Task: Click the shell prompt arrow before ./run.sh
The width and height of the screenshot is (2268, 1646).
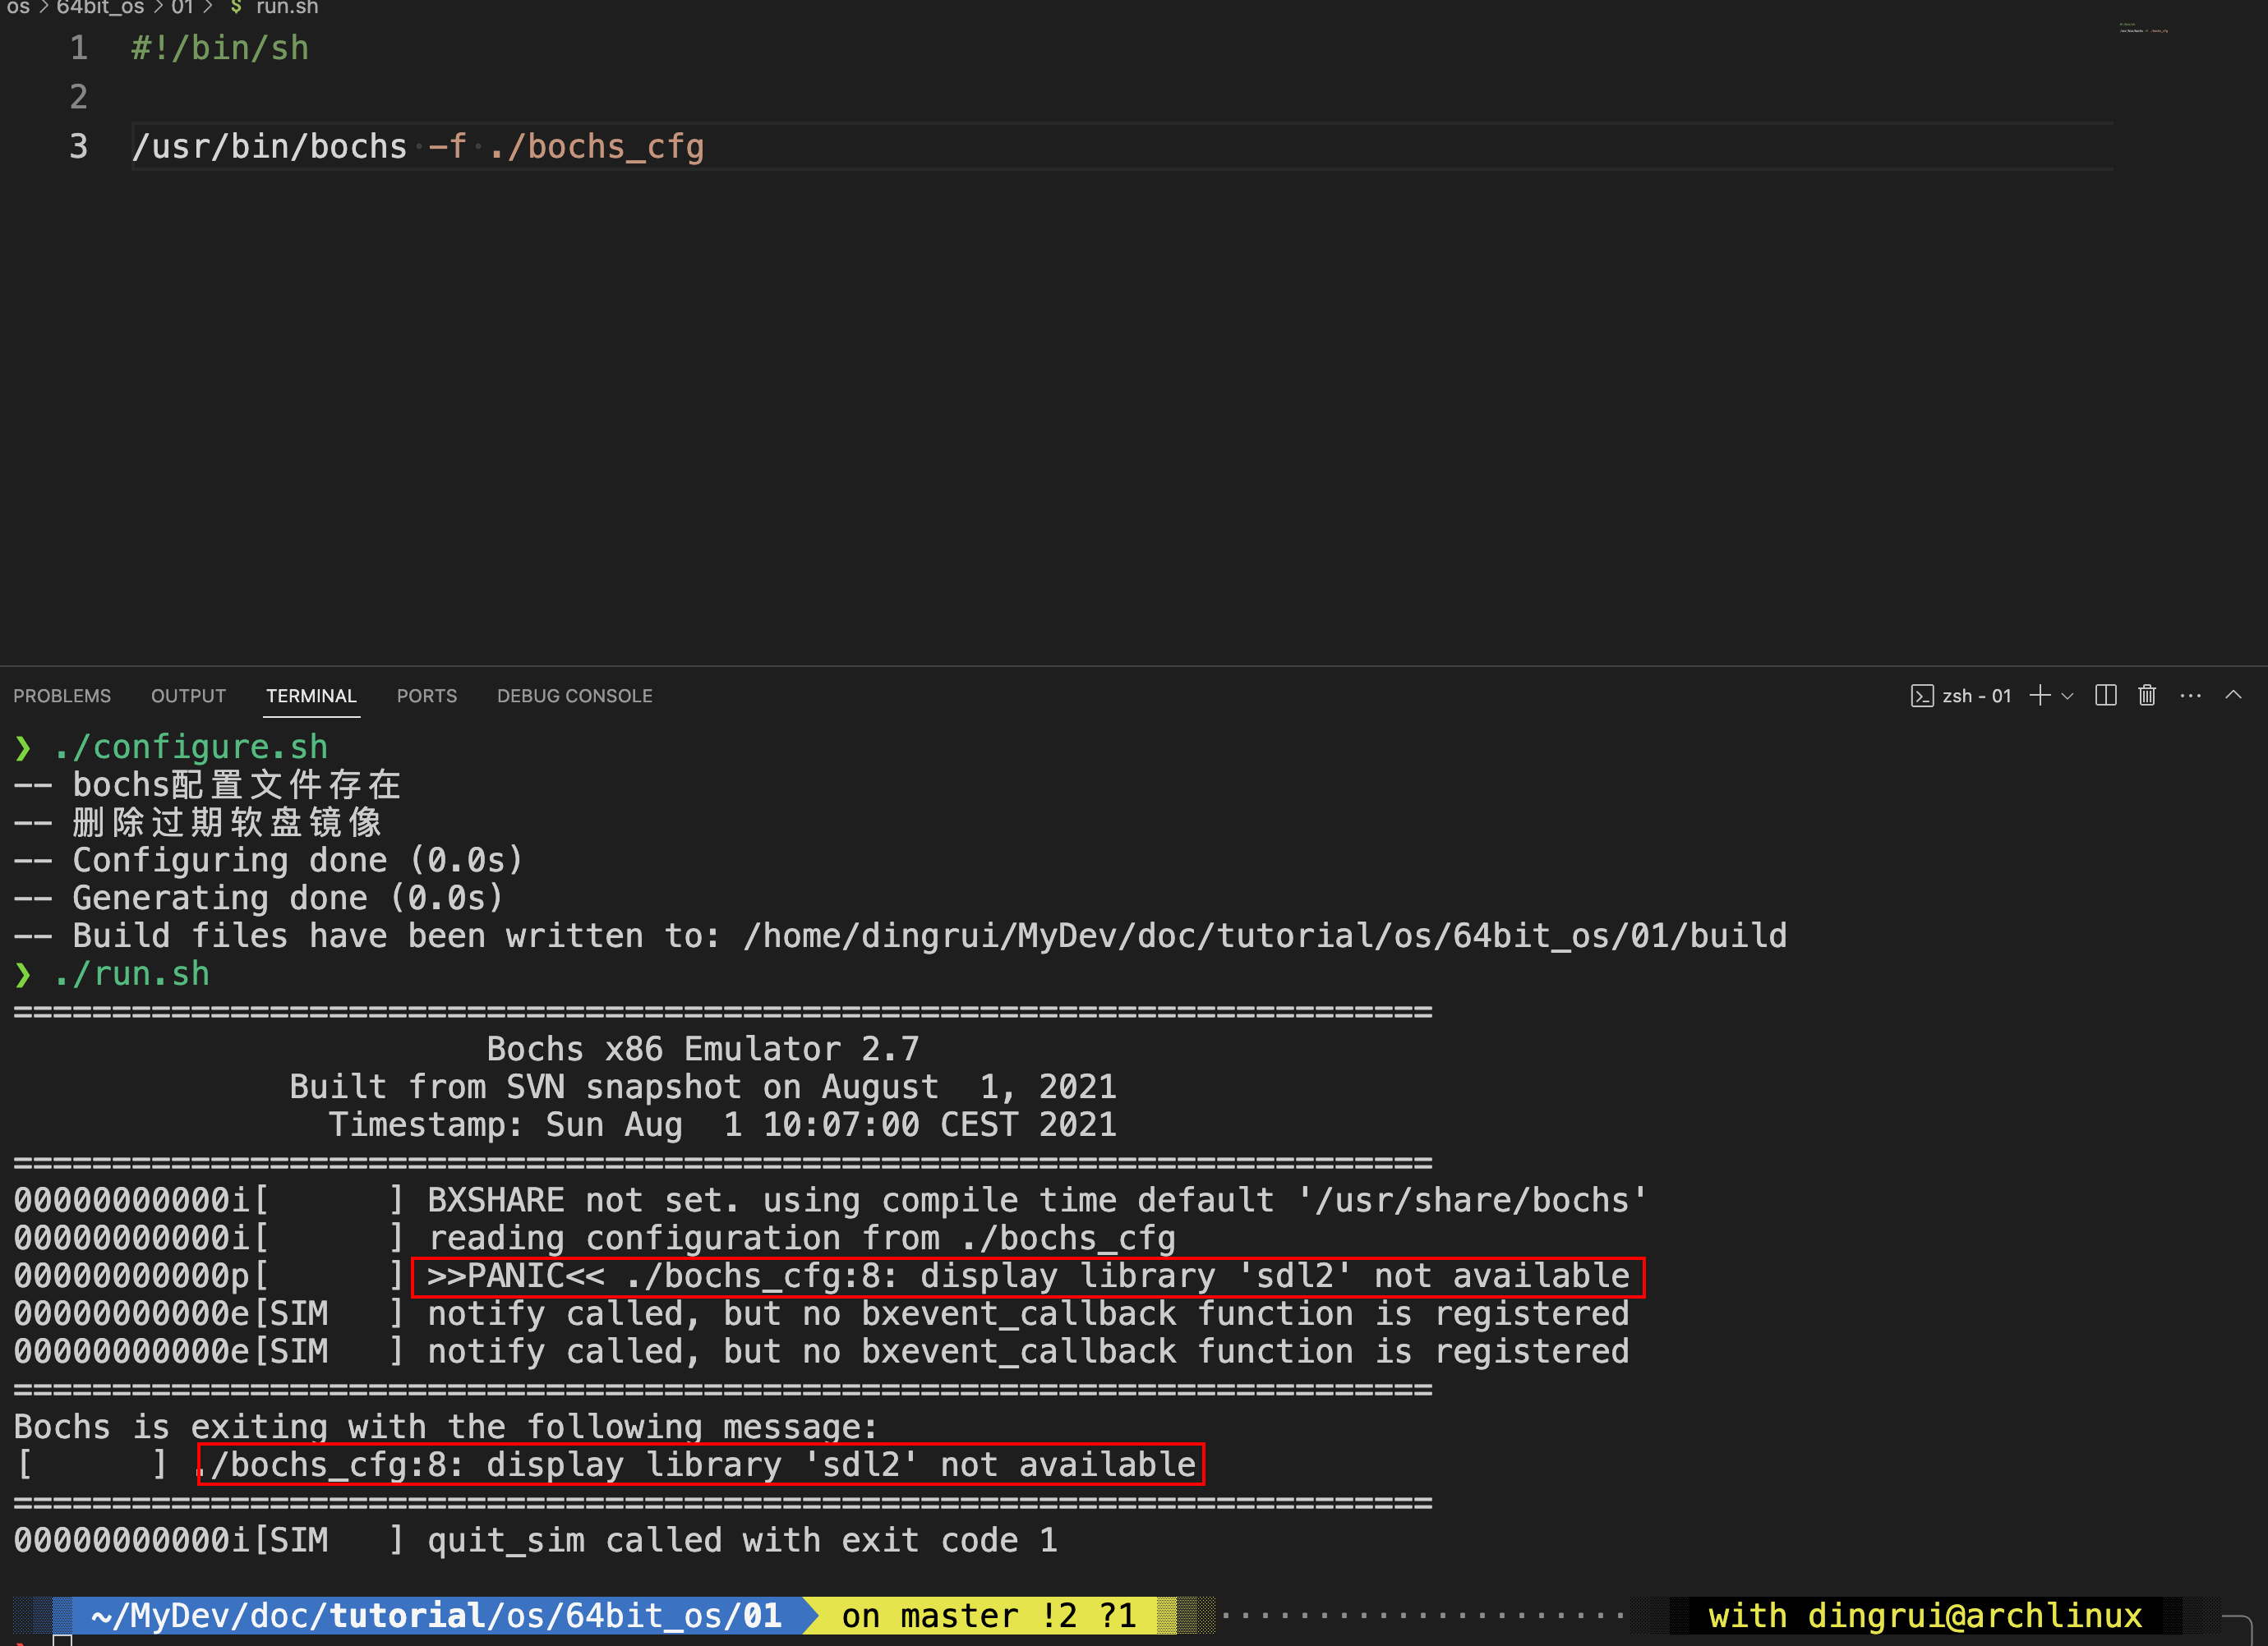Action: click(x=22, y=972)
